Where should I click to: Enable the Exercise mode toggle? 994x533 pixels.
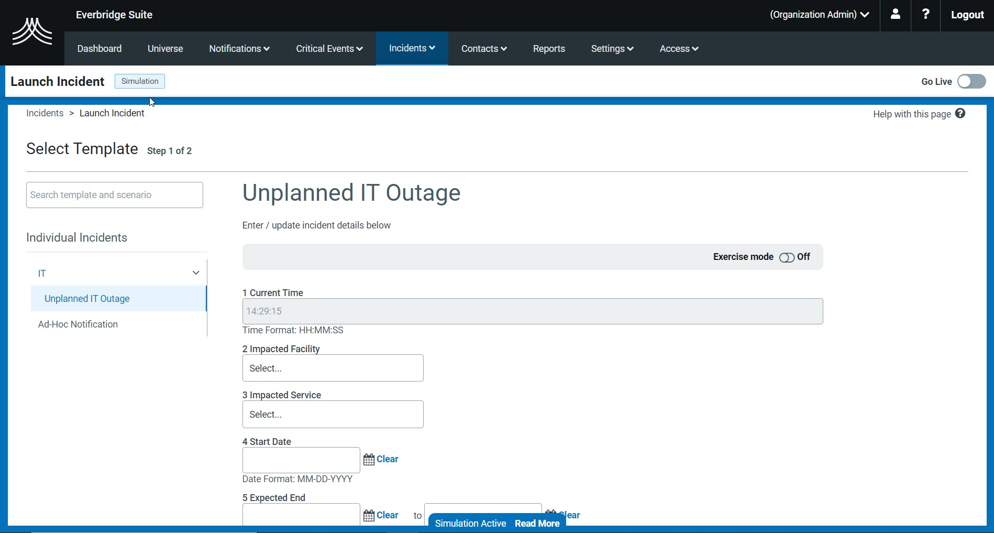click(x=786, y=257)
